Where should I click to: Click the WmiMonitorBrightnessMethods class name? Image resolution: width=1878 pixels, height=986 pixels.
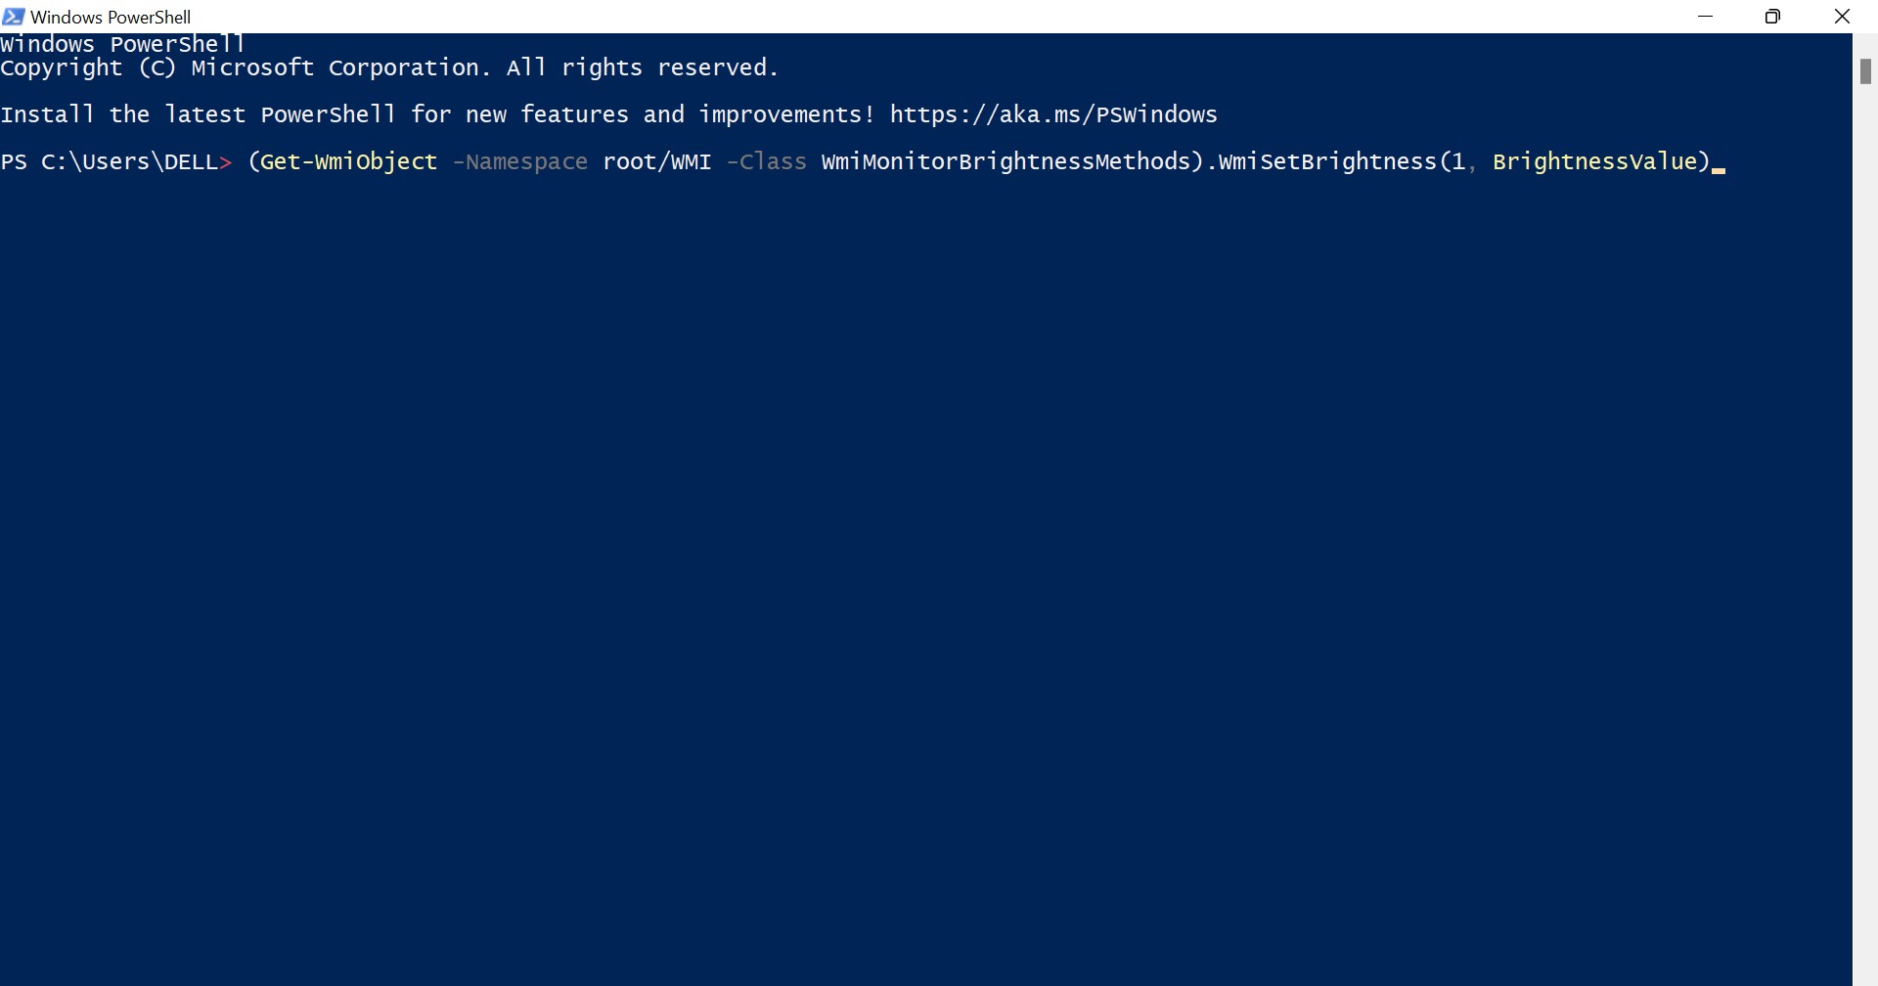click(x=1011, y=162)
